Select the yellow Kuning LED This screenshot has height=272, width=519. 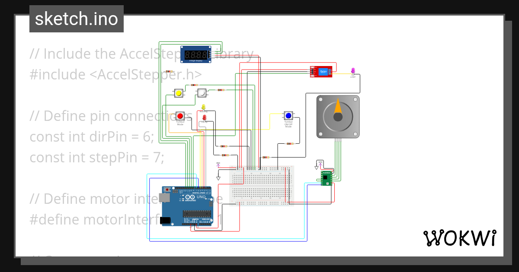click(203, 107)
